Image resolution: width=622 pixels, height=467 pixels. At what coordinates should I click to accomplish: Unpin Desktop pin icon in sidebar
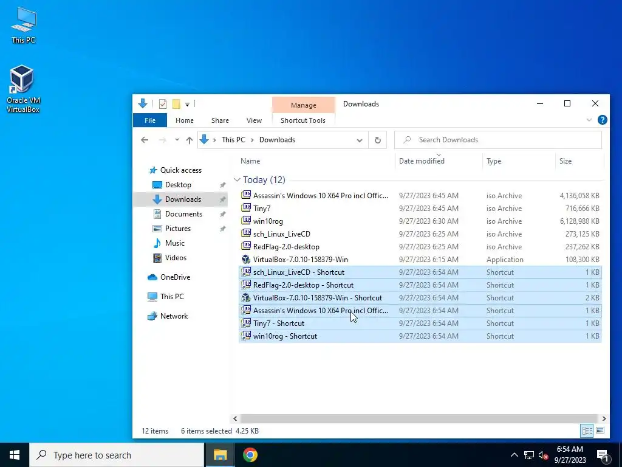(222, 185)
